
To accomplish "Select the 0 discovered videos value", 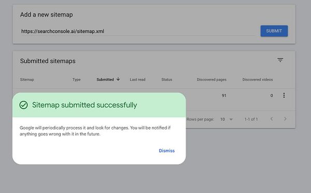I will tap(272, 96).
